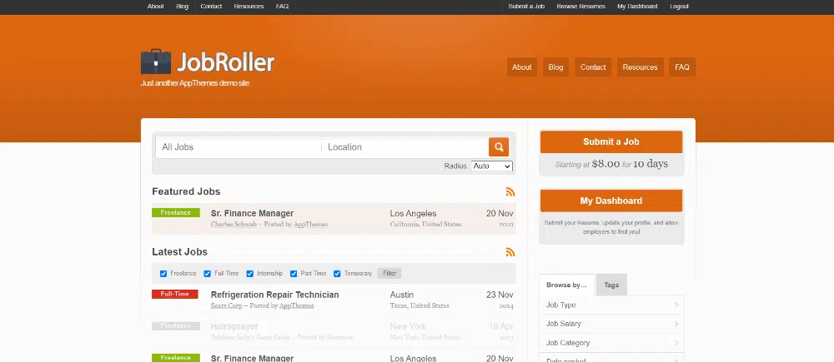Click the All Jobs search field
The height and width of the screenshot is (362, 834).
point(238,147)
